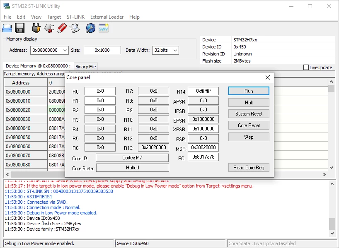Select memory row 0x08000000

[26, 92]
